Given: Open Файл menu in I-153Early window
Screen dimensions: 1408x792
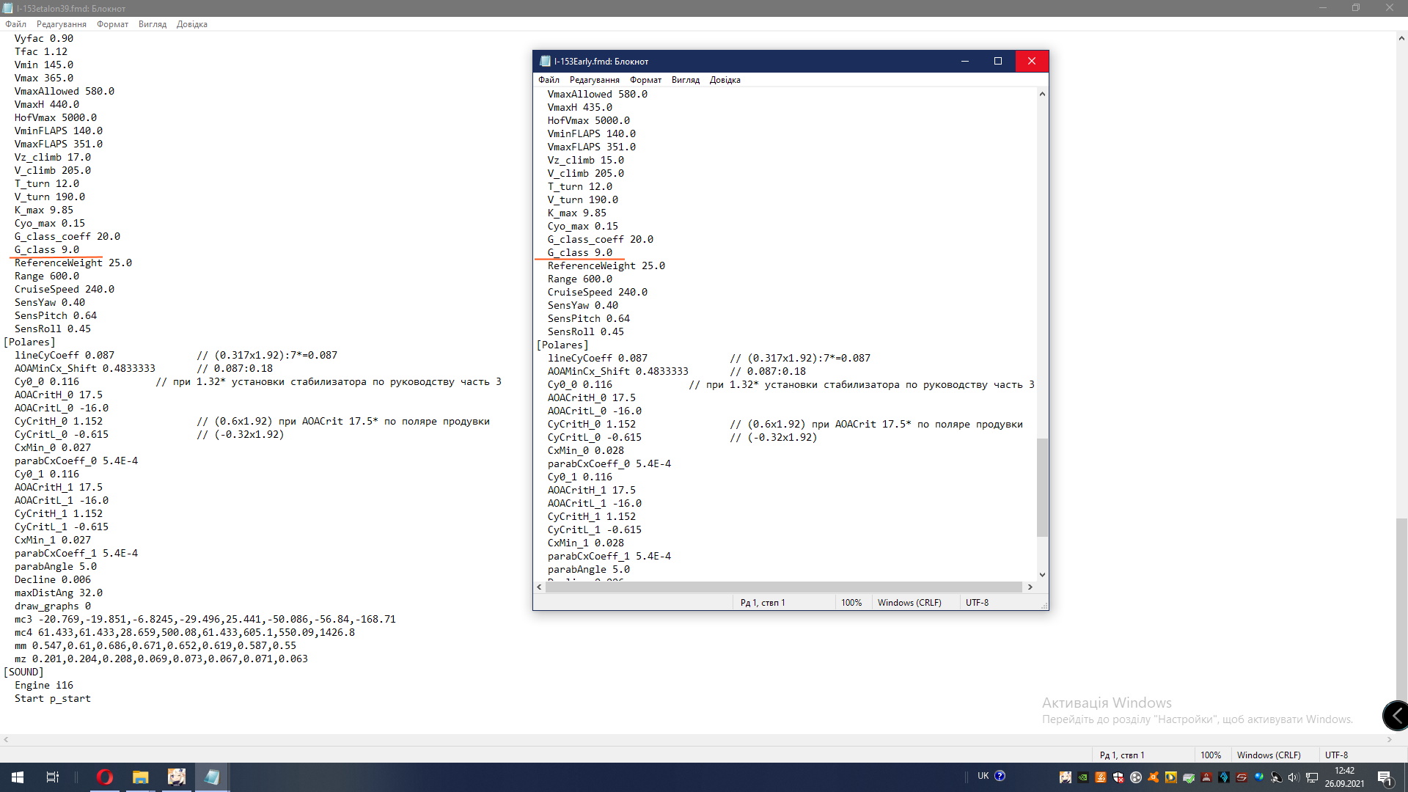Looking at the screenshot, I should [x=549, y=80].
